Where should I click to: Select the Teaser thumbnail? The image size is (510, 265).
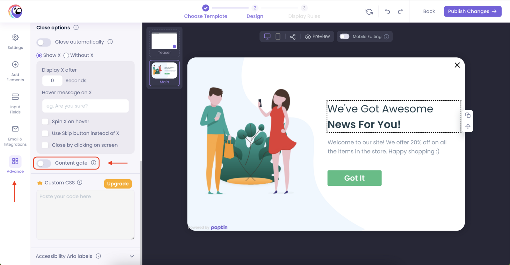click(164, 43)
